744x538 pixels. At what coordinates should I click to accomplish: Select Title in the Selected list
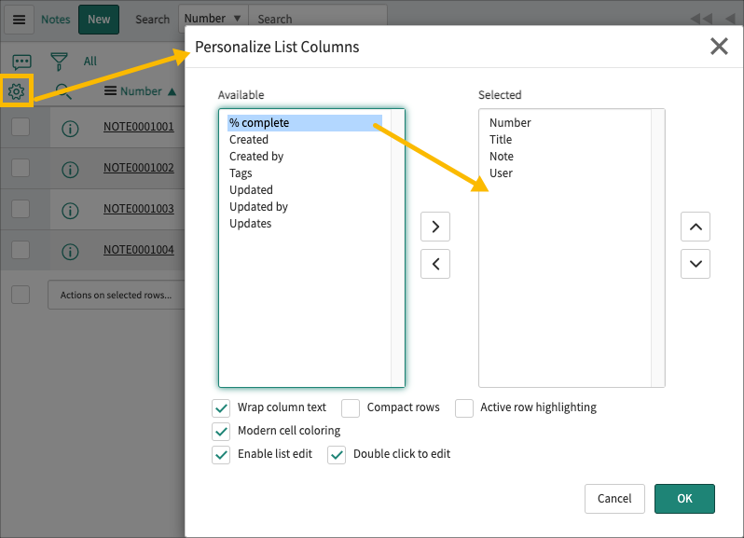click(x=501, y=140)
